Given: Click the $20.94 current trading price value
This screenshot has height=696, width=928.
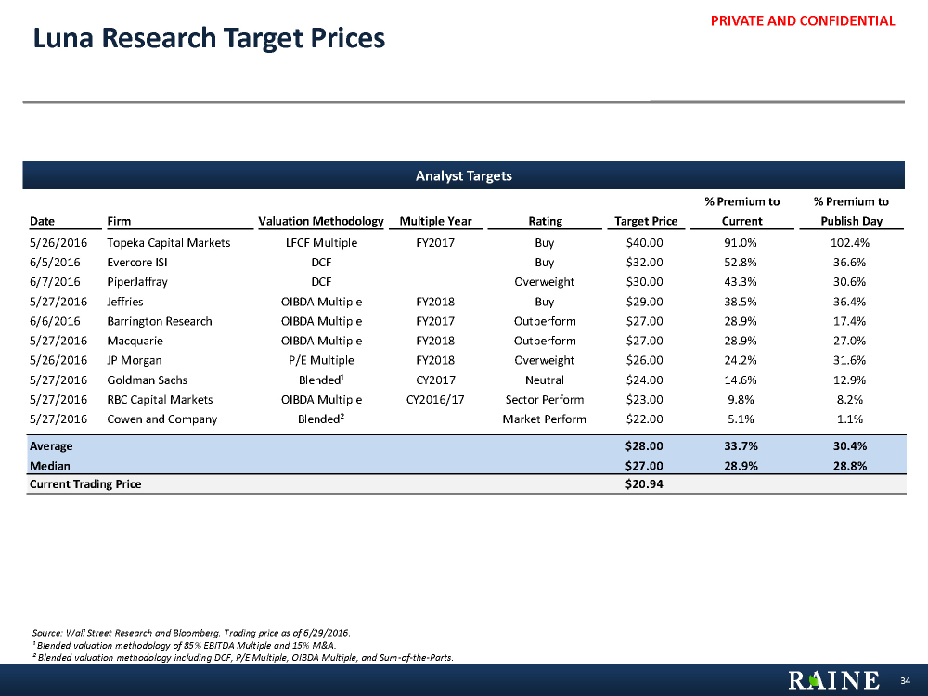Looking at the screenshot, I should [x=645, y=484].
